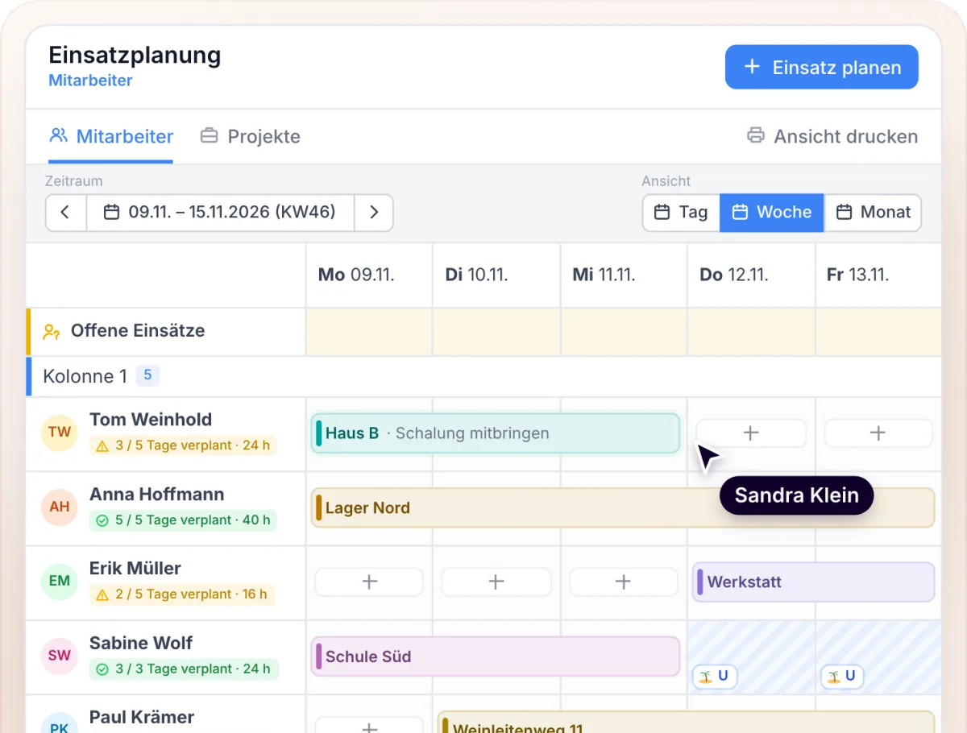The image size is (967, 733).
Task: Click the Einsatz planen button
Action: coord(822,67)
